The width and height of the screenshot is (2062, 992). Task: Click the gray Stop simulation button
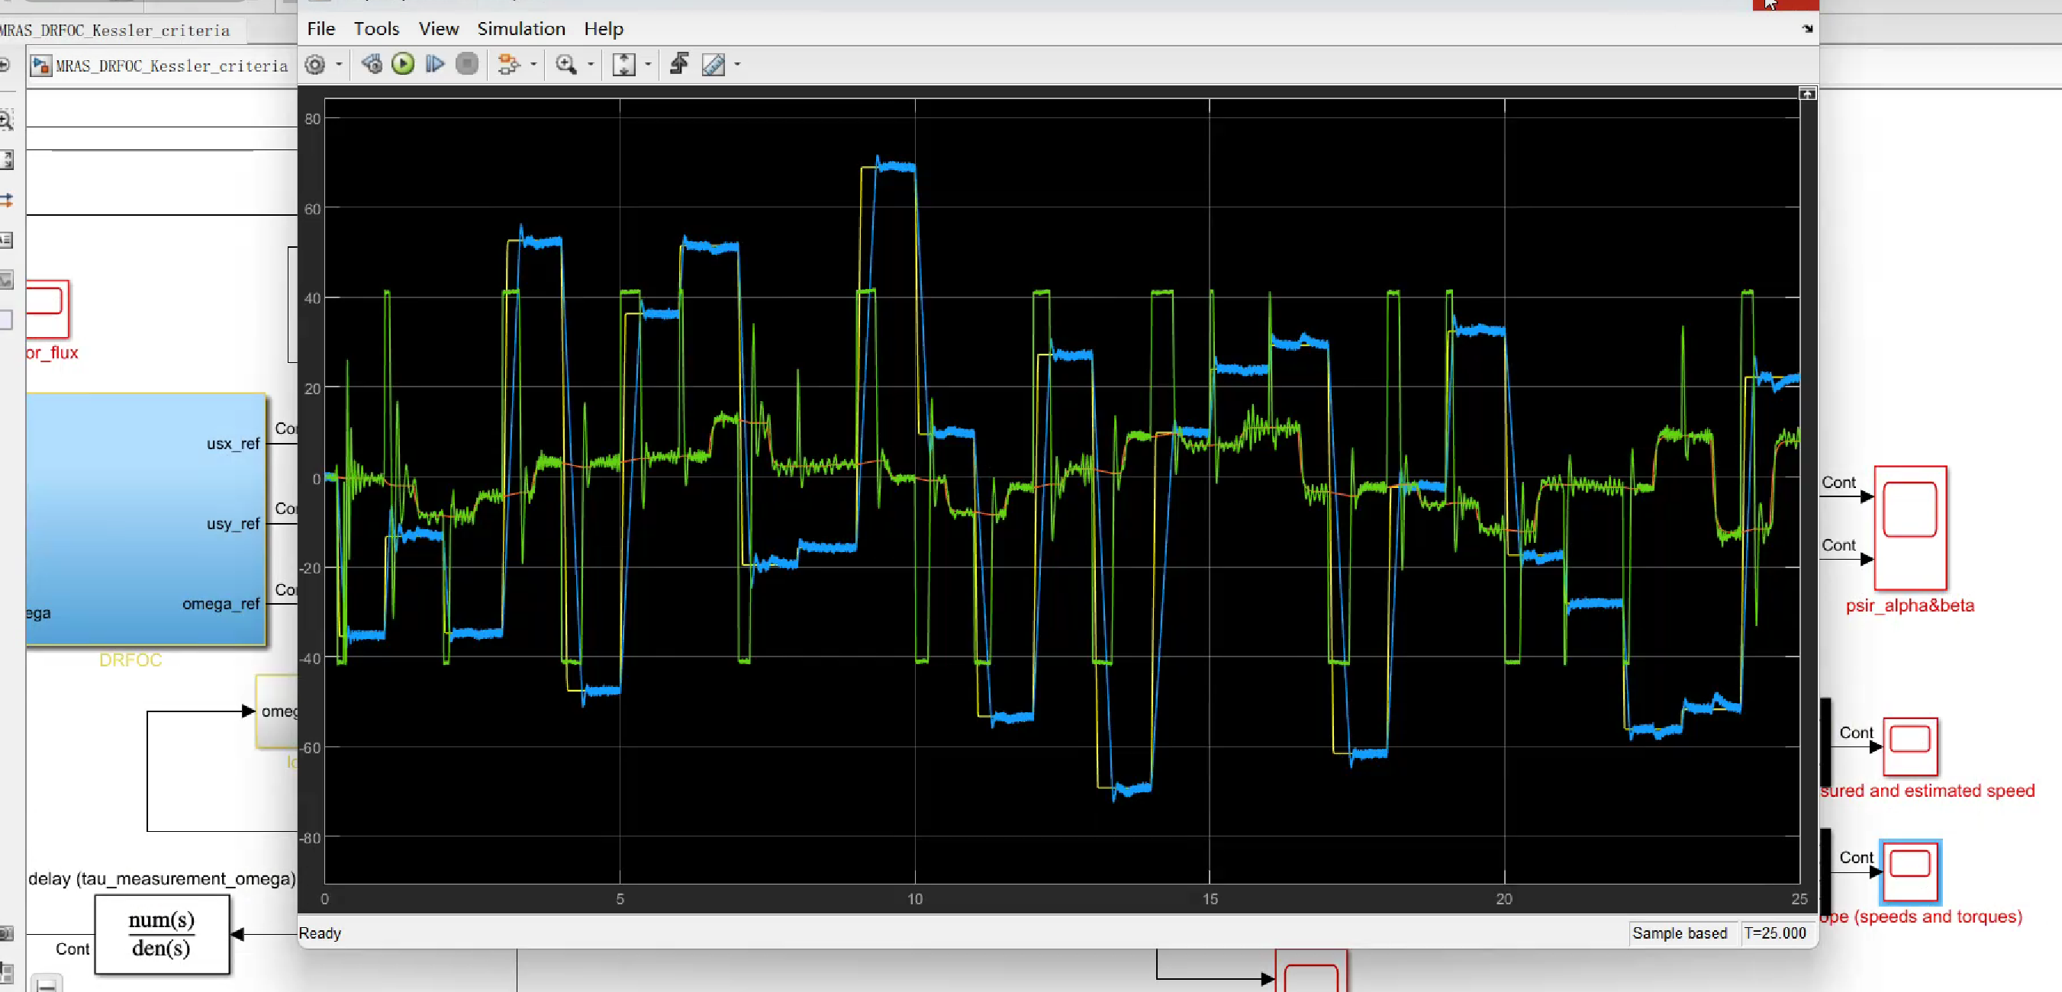coord(467,64)
